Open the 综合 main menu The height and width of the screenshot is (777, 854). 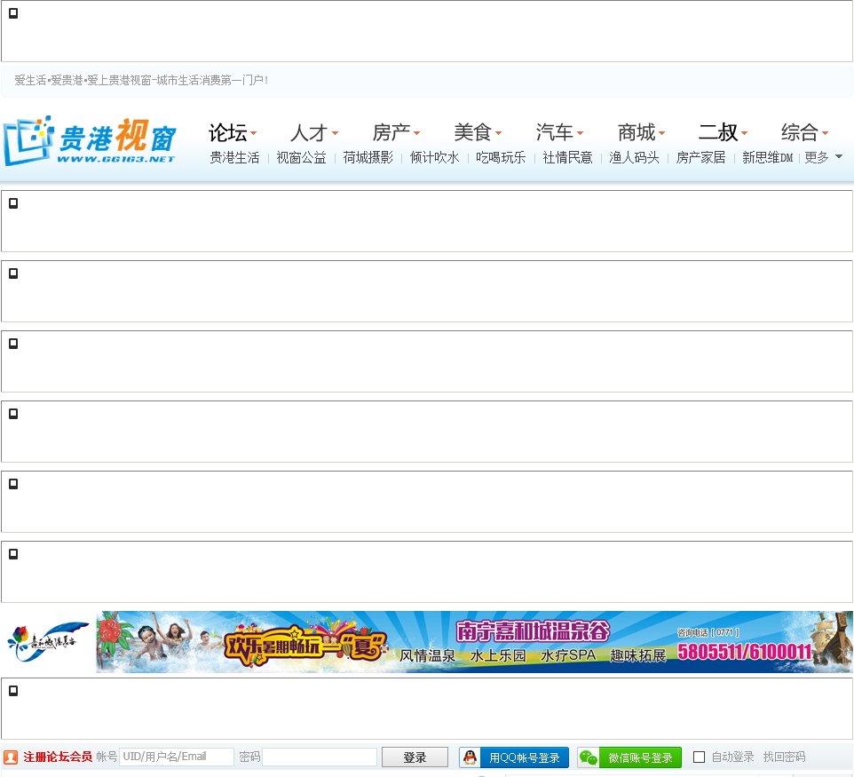800,132
